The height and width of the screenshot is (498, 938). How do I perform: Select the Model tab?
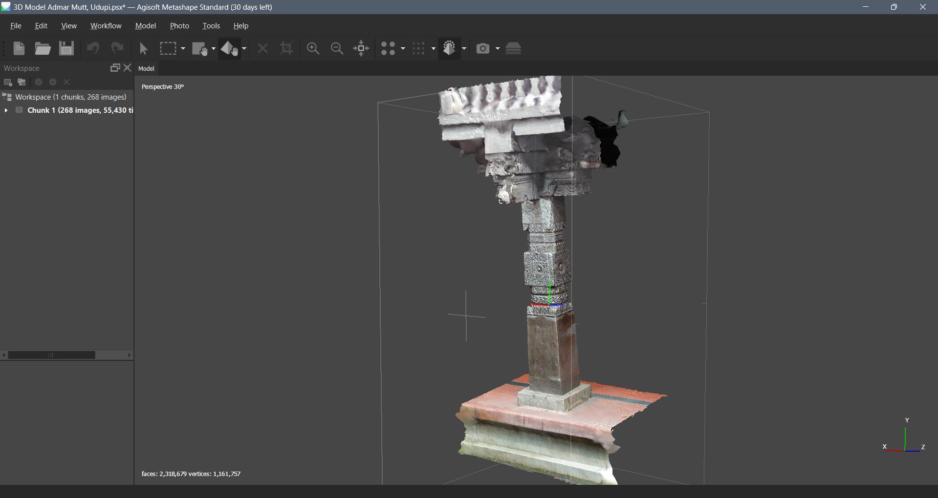146,69
